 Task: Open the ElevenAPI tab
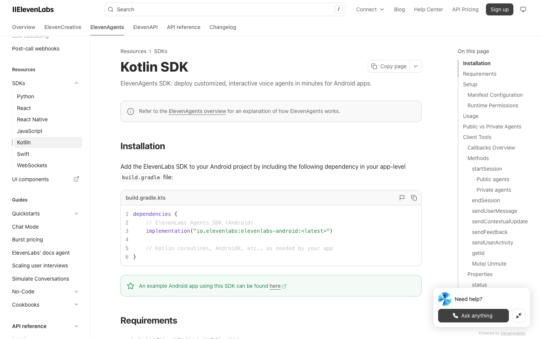[145, 27]
